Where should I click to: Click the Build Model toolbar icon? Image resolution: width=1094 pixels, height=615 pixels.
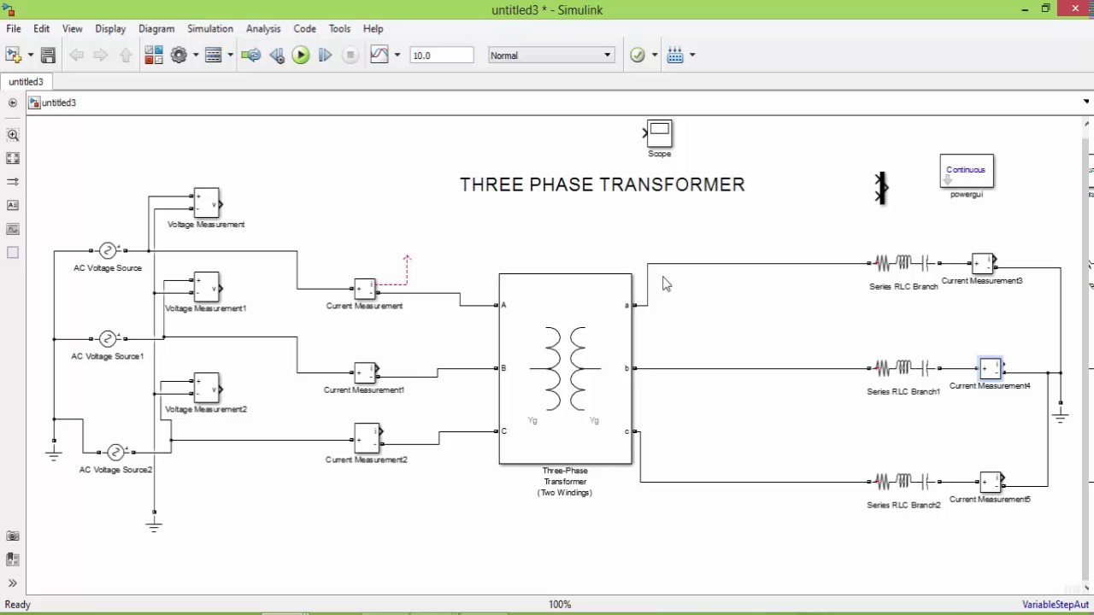coord(675,56)
